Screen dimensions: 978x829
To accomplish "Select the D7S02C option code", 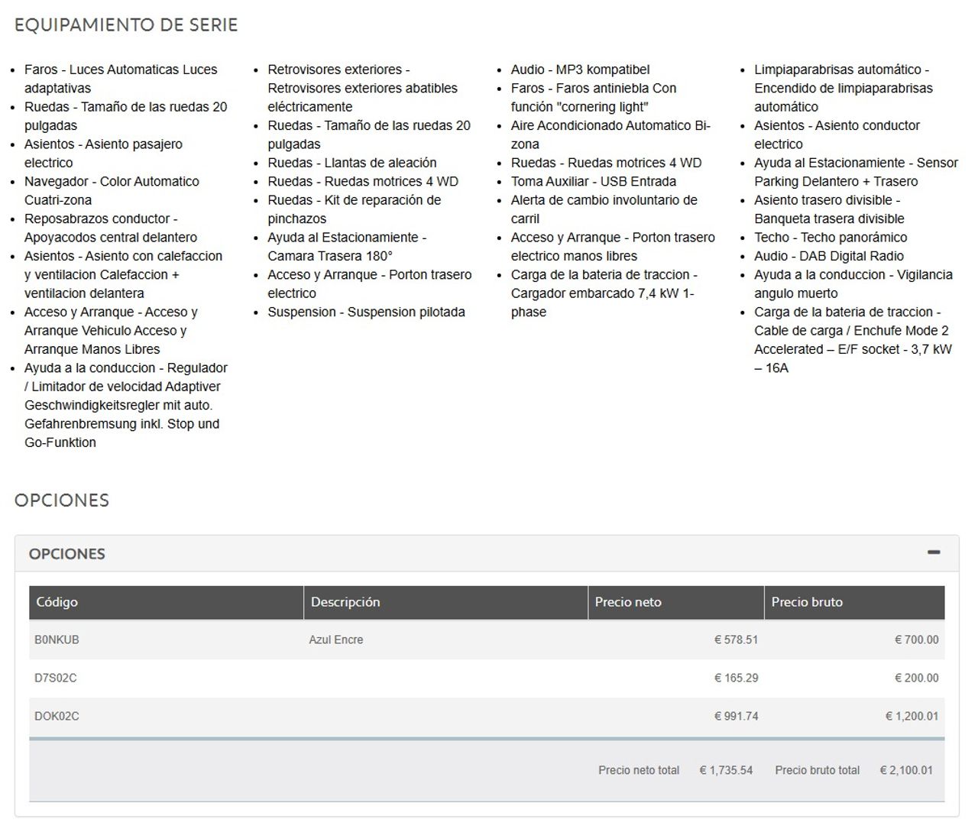I will pos(56,678).
